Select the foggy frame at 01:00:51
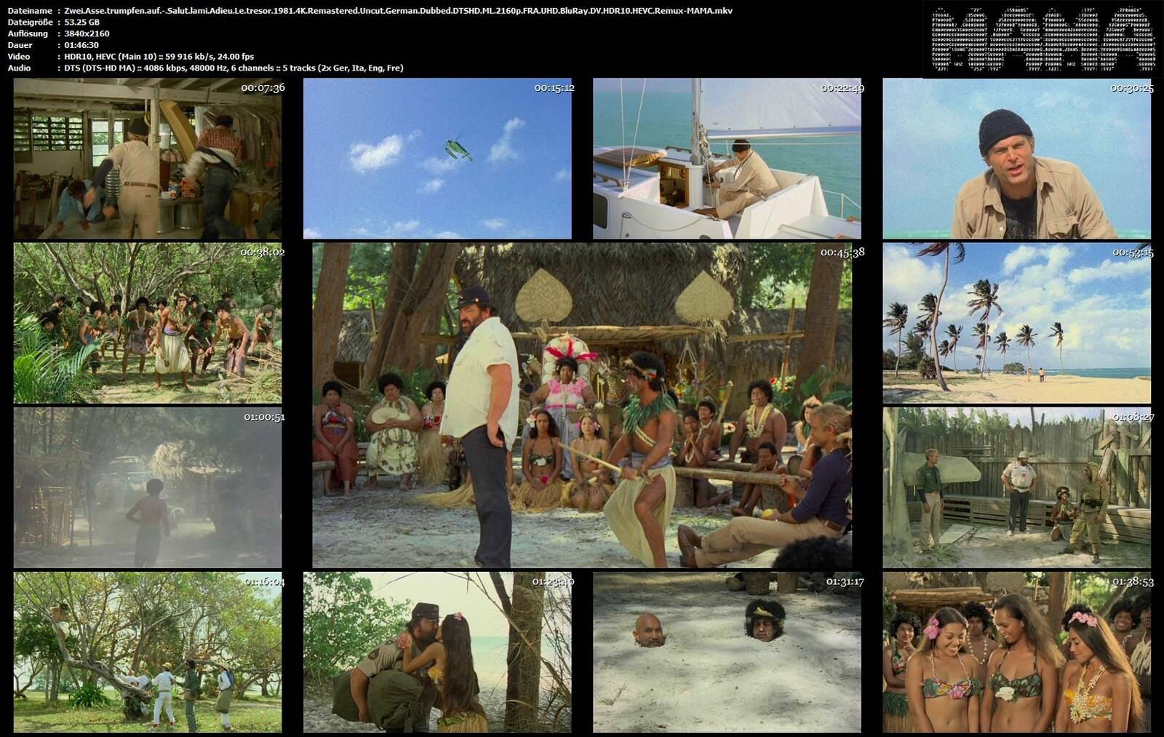Image resolution: width=1164 pixels, height=737 pixels. tap(148, 487)
